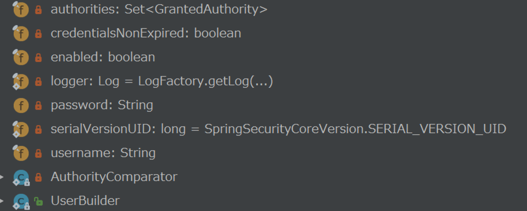Click the static field icon beside logger

pyautogui.click(x=21, y=82)
